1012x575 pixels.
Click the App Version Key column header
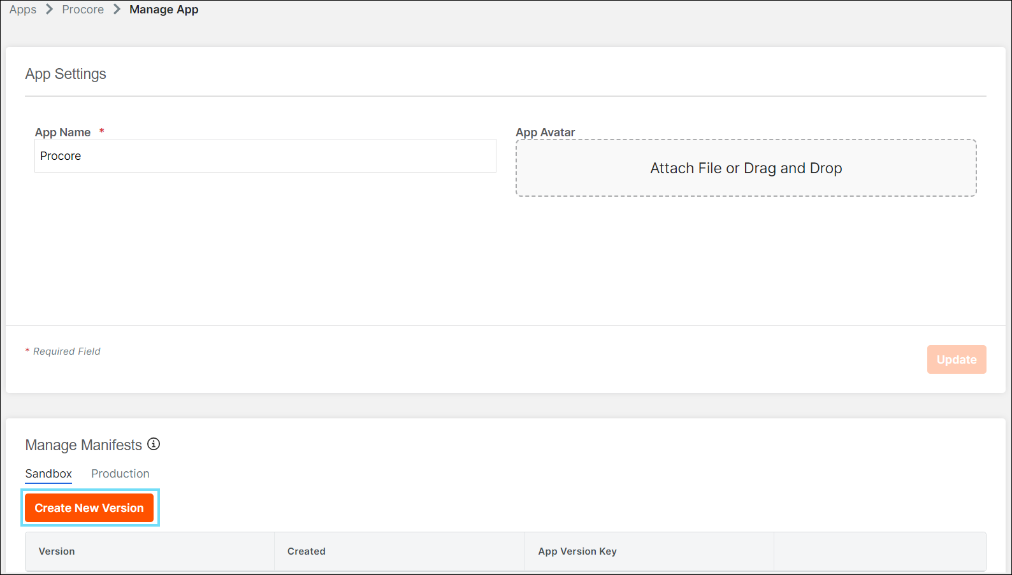(x=577, y=551)
